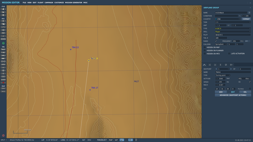Click the EDIT waypoint button

233,92
